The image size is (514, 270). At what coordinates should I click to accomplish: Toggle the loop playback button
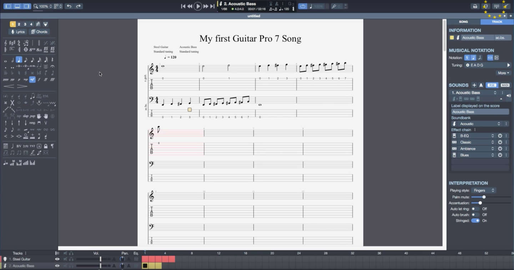303,6
